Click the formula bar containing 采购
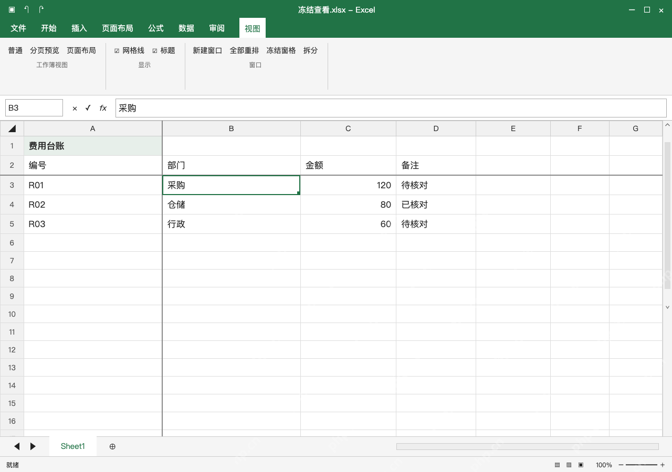The image size is (672, 472). (391, 108)
